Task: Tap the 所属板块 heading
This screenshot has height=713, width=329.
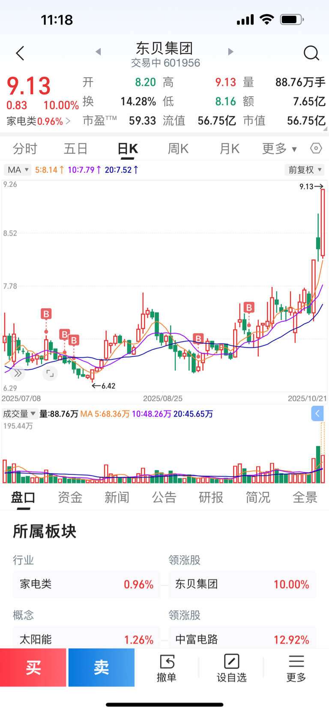Action: [45, 532]
